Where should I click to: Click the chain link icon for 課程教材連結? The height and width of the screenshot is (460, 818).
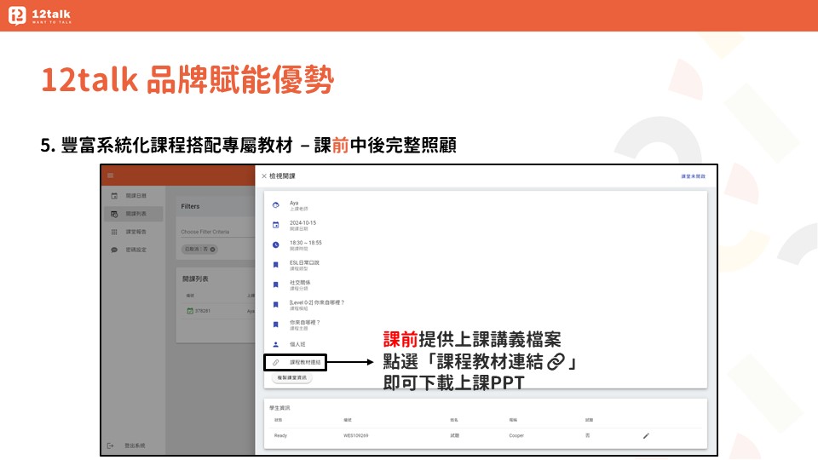[276, 363]
